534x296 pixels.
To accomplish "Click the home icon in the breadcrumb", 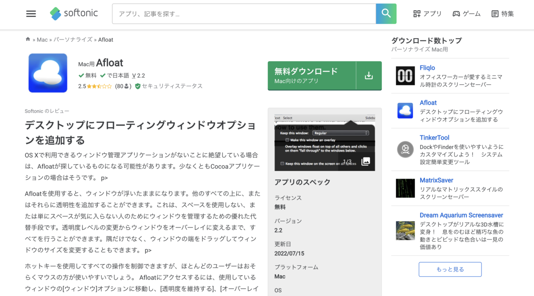I will pyautogui.click(x=28, y=39).
